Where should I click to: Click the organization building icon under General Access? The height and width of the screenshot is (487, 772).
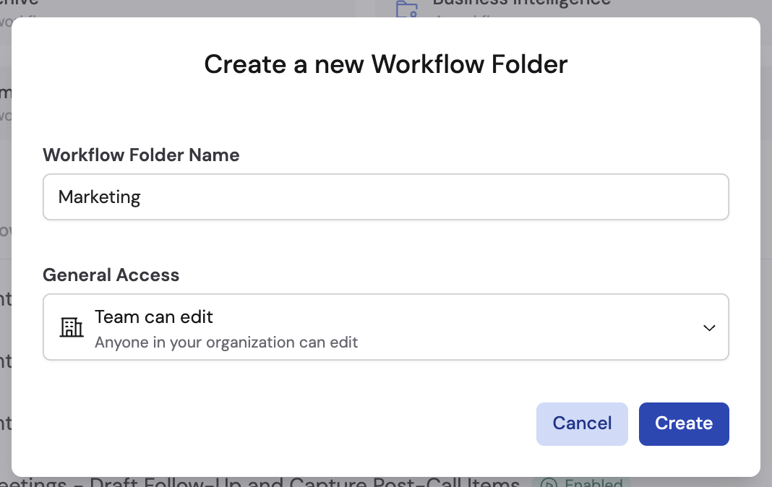[x=72, y=327]
